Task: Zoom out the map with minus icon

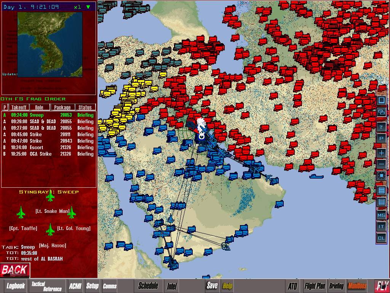Action: [381, 164]
